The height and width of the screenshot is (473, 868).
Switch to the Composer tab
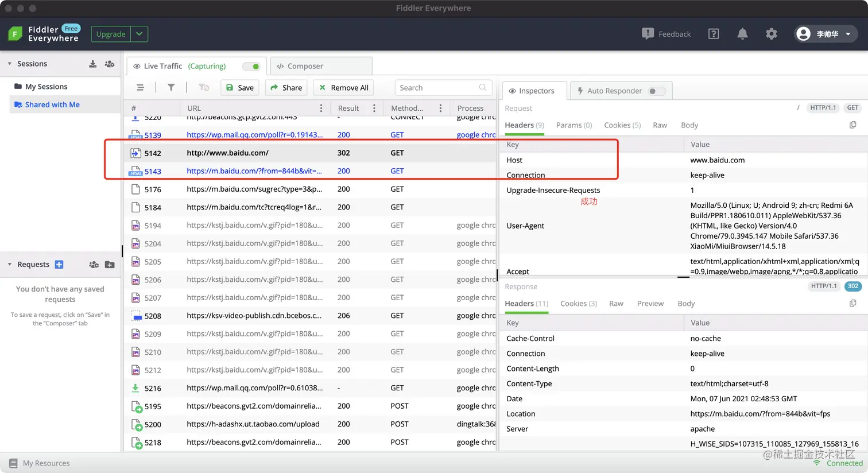coord(321,66)
